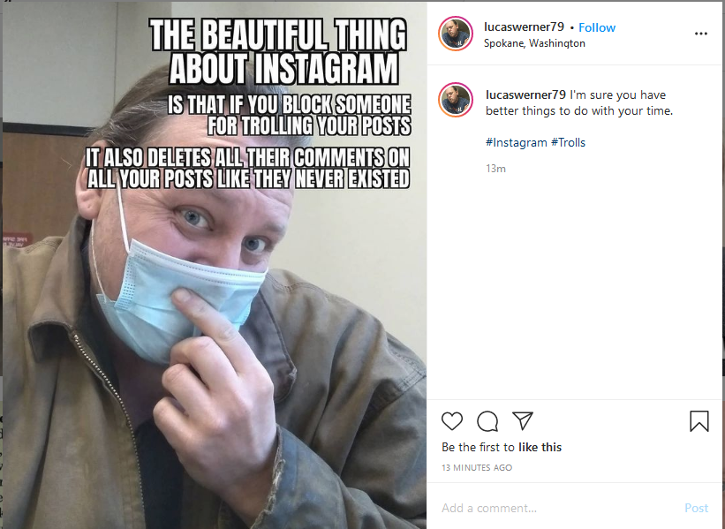Click 13m timestamp under caption
The image size is (725, 529).
click(495, 169)
